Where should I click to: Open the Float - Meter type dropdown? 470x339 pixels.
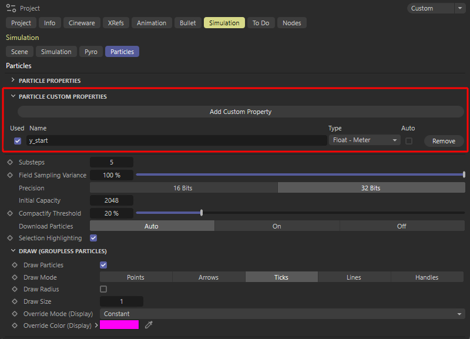click(x=364, y=140)
